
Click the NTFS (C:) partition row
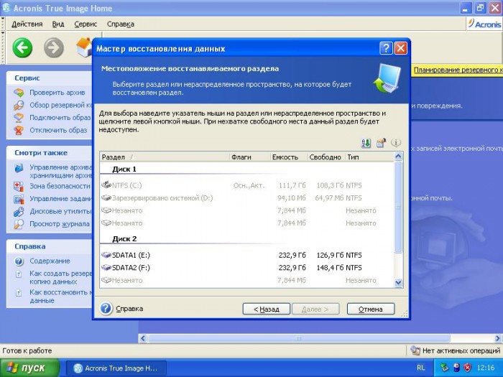pos(246,185)
